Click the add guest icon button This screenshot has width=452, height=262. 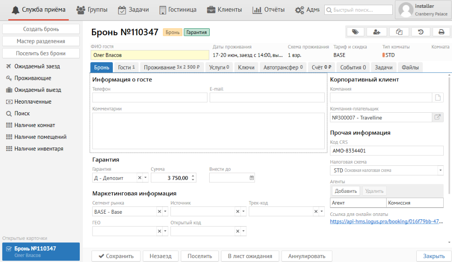(x=377, y=32)
